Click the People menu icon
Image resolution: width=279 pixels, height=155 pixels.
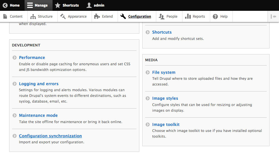coord(162,17)
